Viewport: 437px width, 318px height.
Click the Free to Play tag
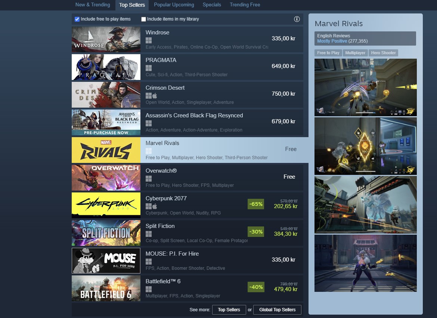[x=328, y=53]
